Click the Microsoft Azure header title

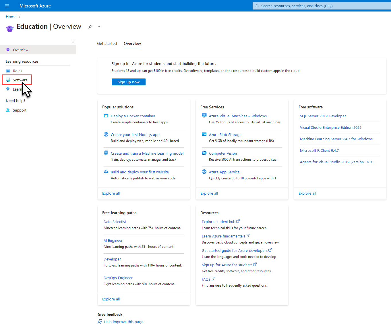tap(35, 6)
